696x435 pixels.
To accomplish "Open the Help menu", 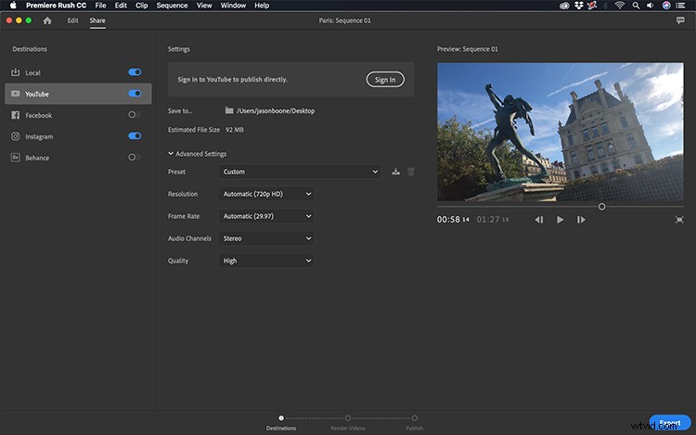I will click(x=262, y=6).
